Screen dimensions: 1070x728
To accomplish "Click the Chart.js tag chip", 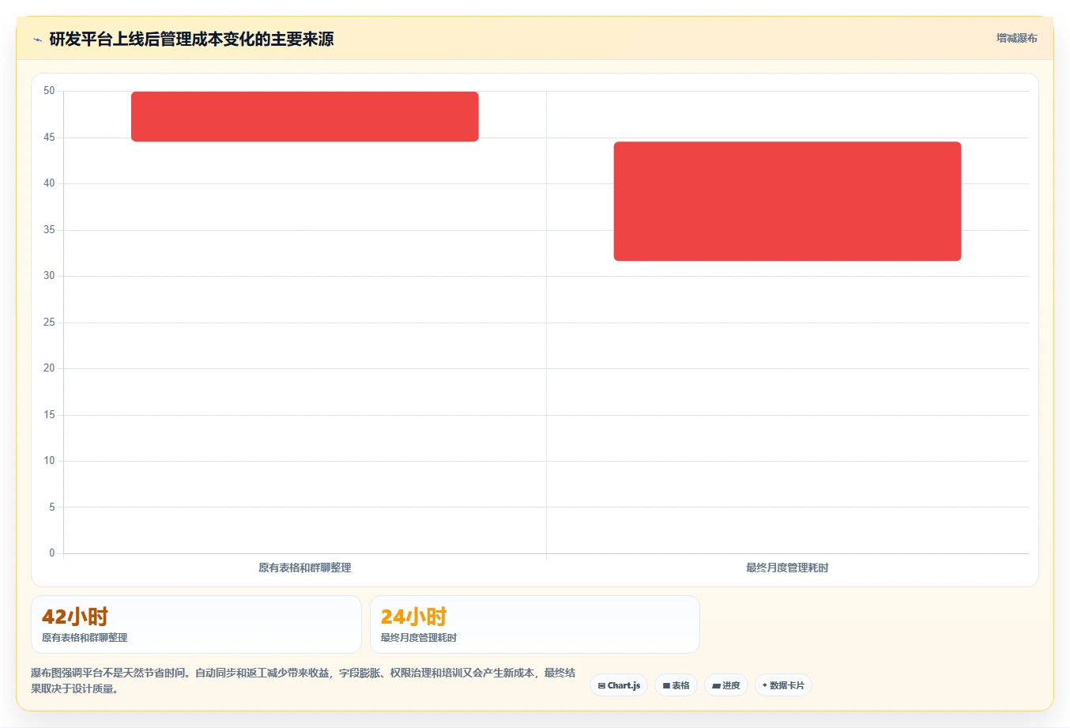I will pos(619,685).
